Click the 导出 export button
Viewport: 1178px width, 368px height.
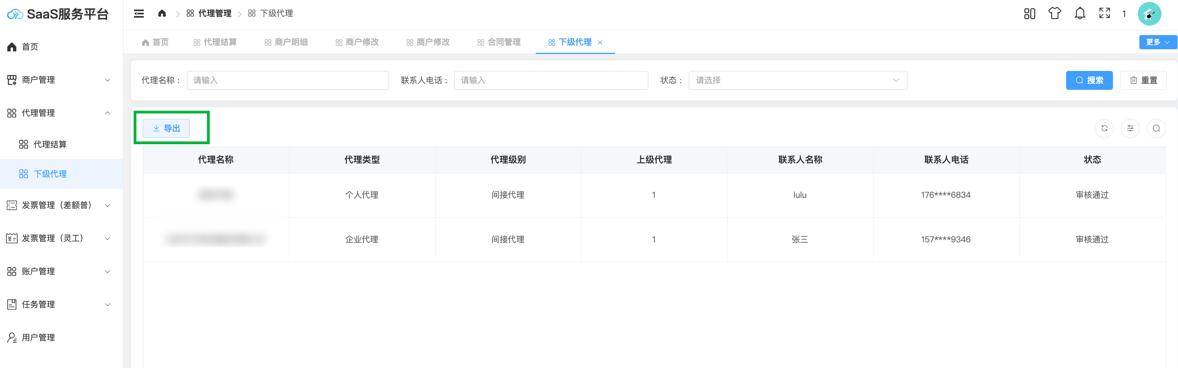[x=166, y=128]
